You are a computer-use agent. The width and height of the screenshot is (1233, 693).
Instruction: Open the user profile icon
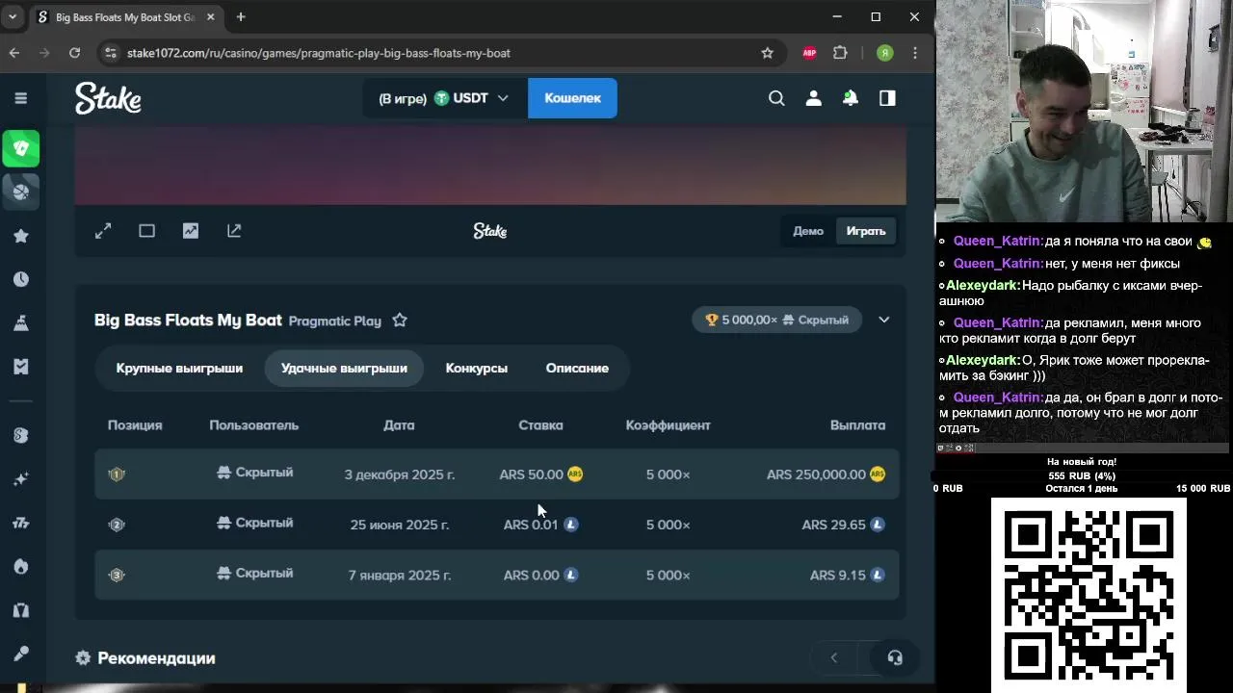coord(814,98)
